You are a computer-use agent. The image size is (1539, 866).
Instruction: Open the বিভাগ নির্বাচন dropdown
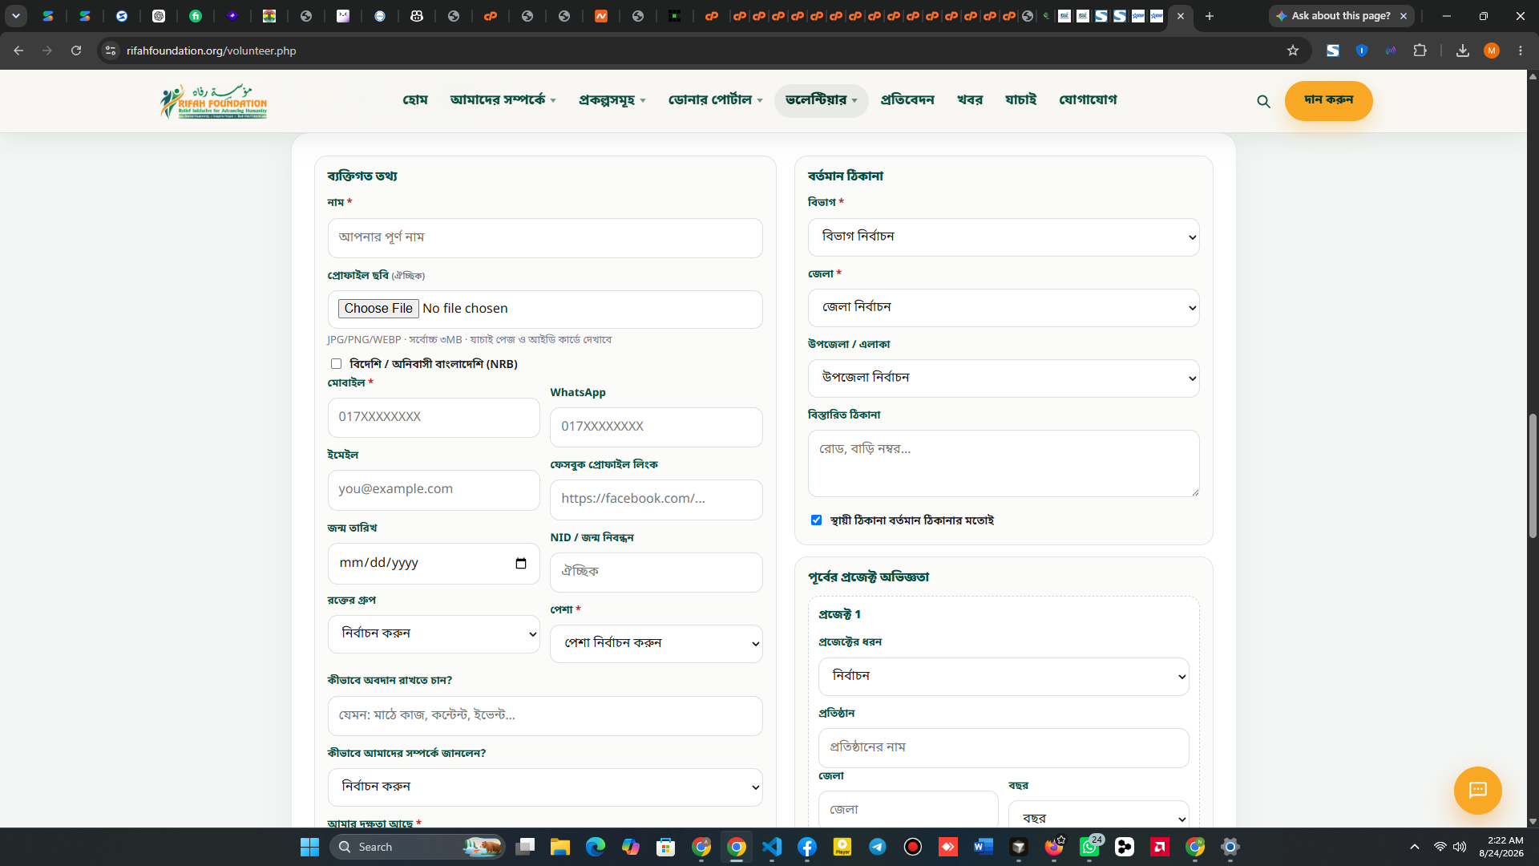[1004, 237]
